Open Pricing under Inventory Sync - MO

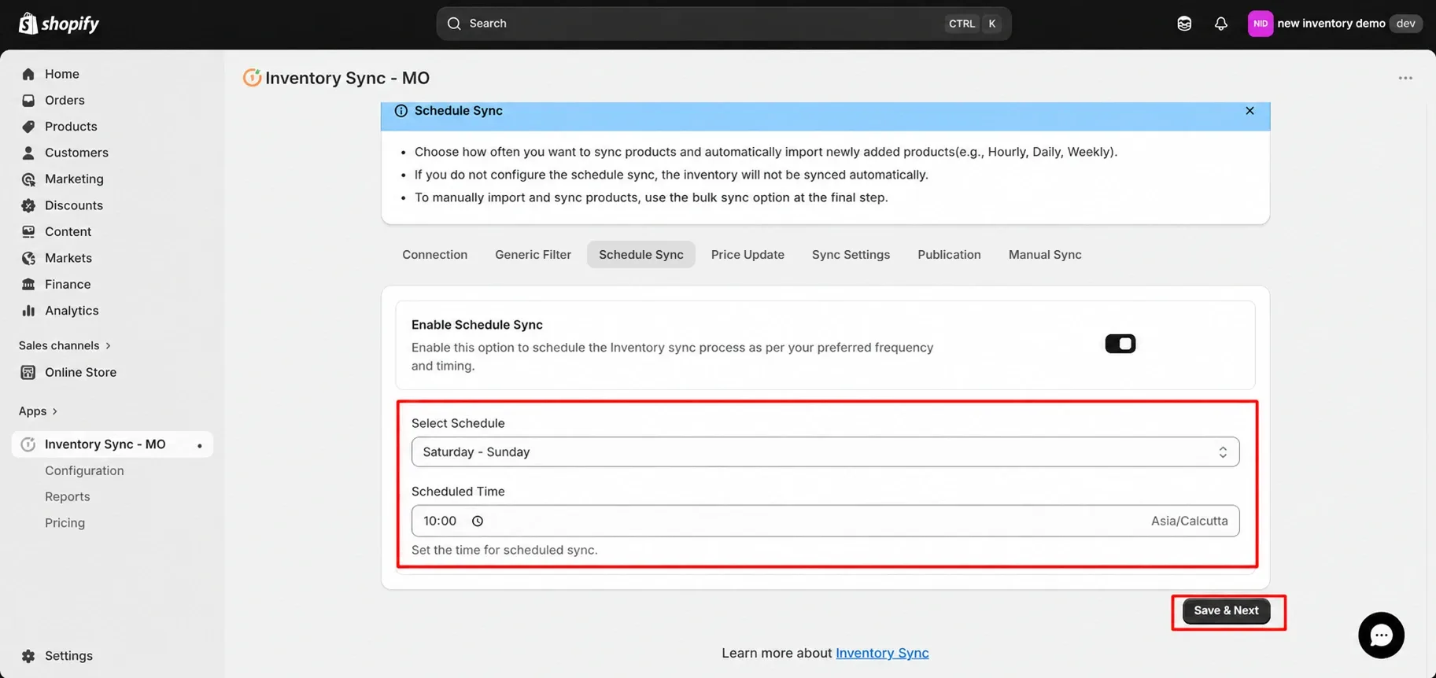click(x=65, y=523)
